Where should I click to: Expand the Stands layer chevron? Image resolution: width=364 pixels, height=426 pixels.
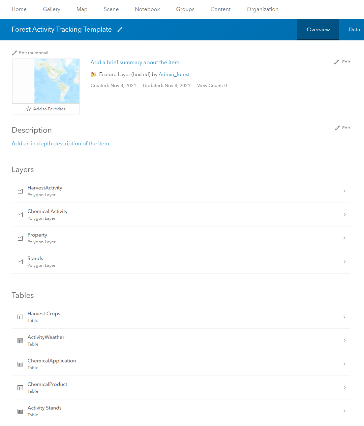(x=344, y=262)
